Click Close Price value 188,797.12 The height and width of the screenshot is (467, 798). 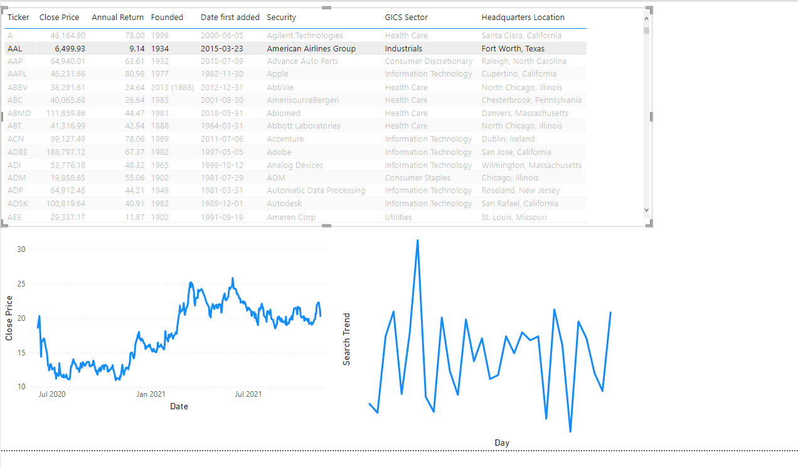66,152
